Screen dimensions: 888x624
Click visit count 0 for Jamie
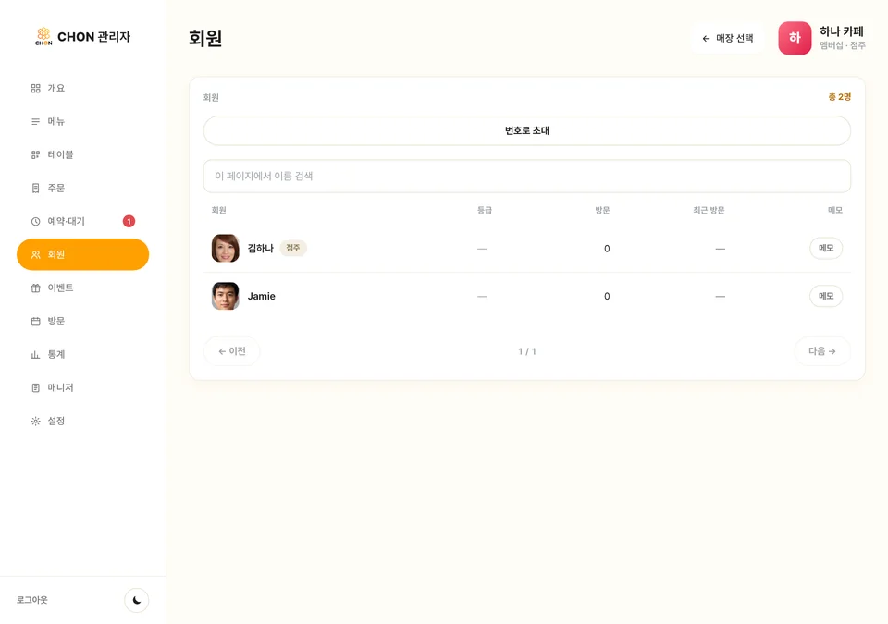pyautogui.click(x=607, y=296)
